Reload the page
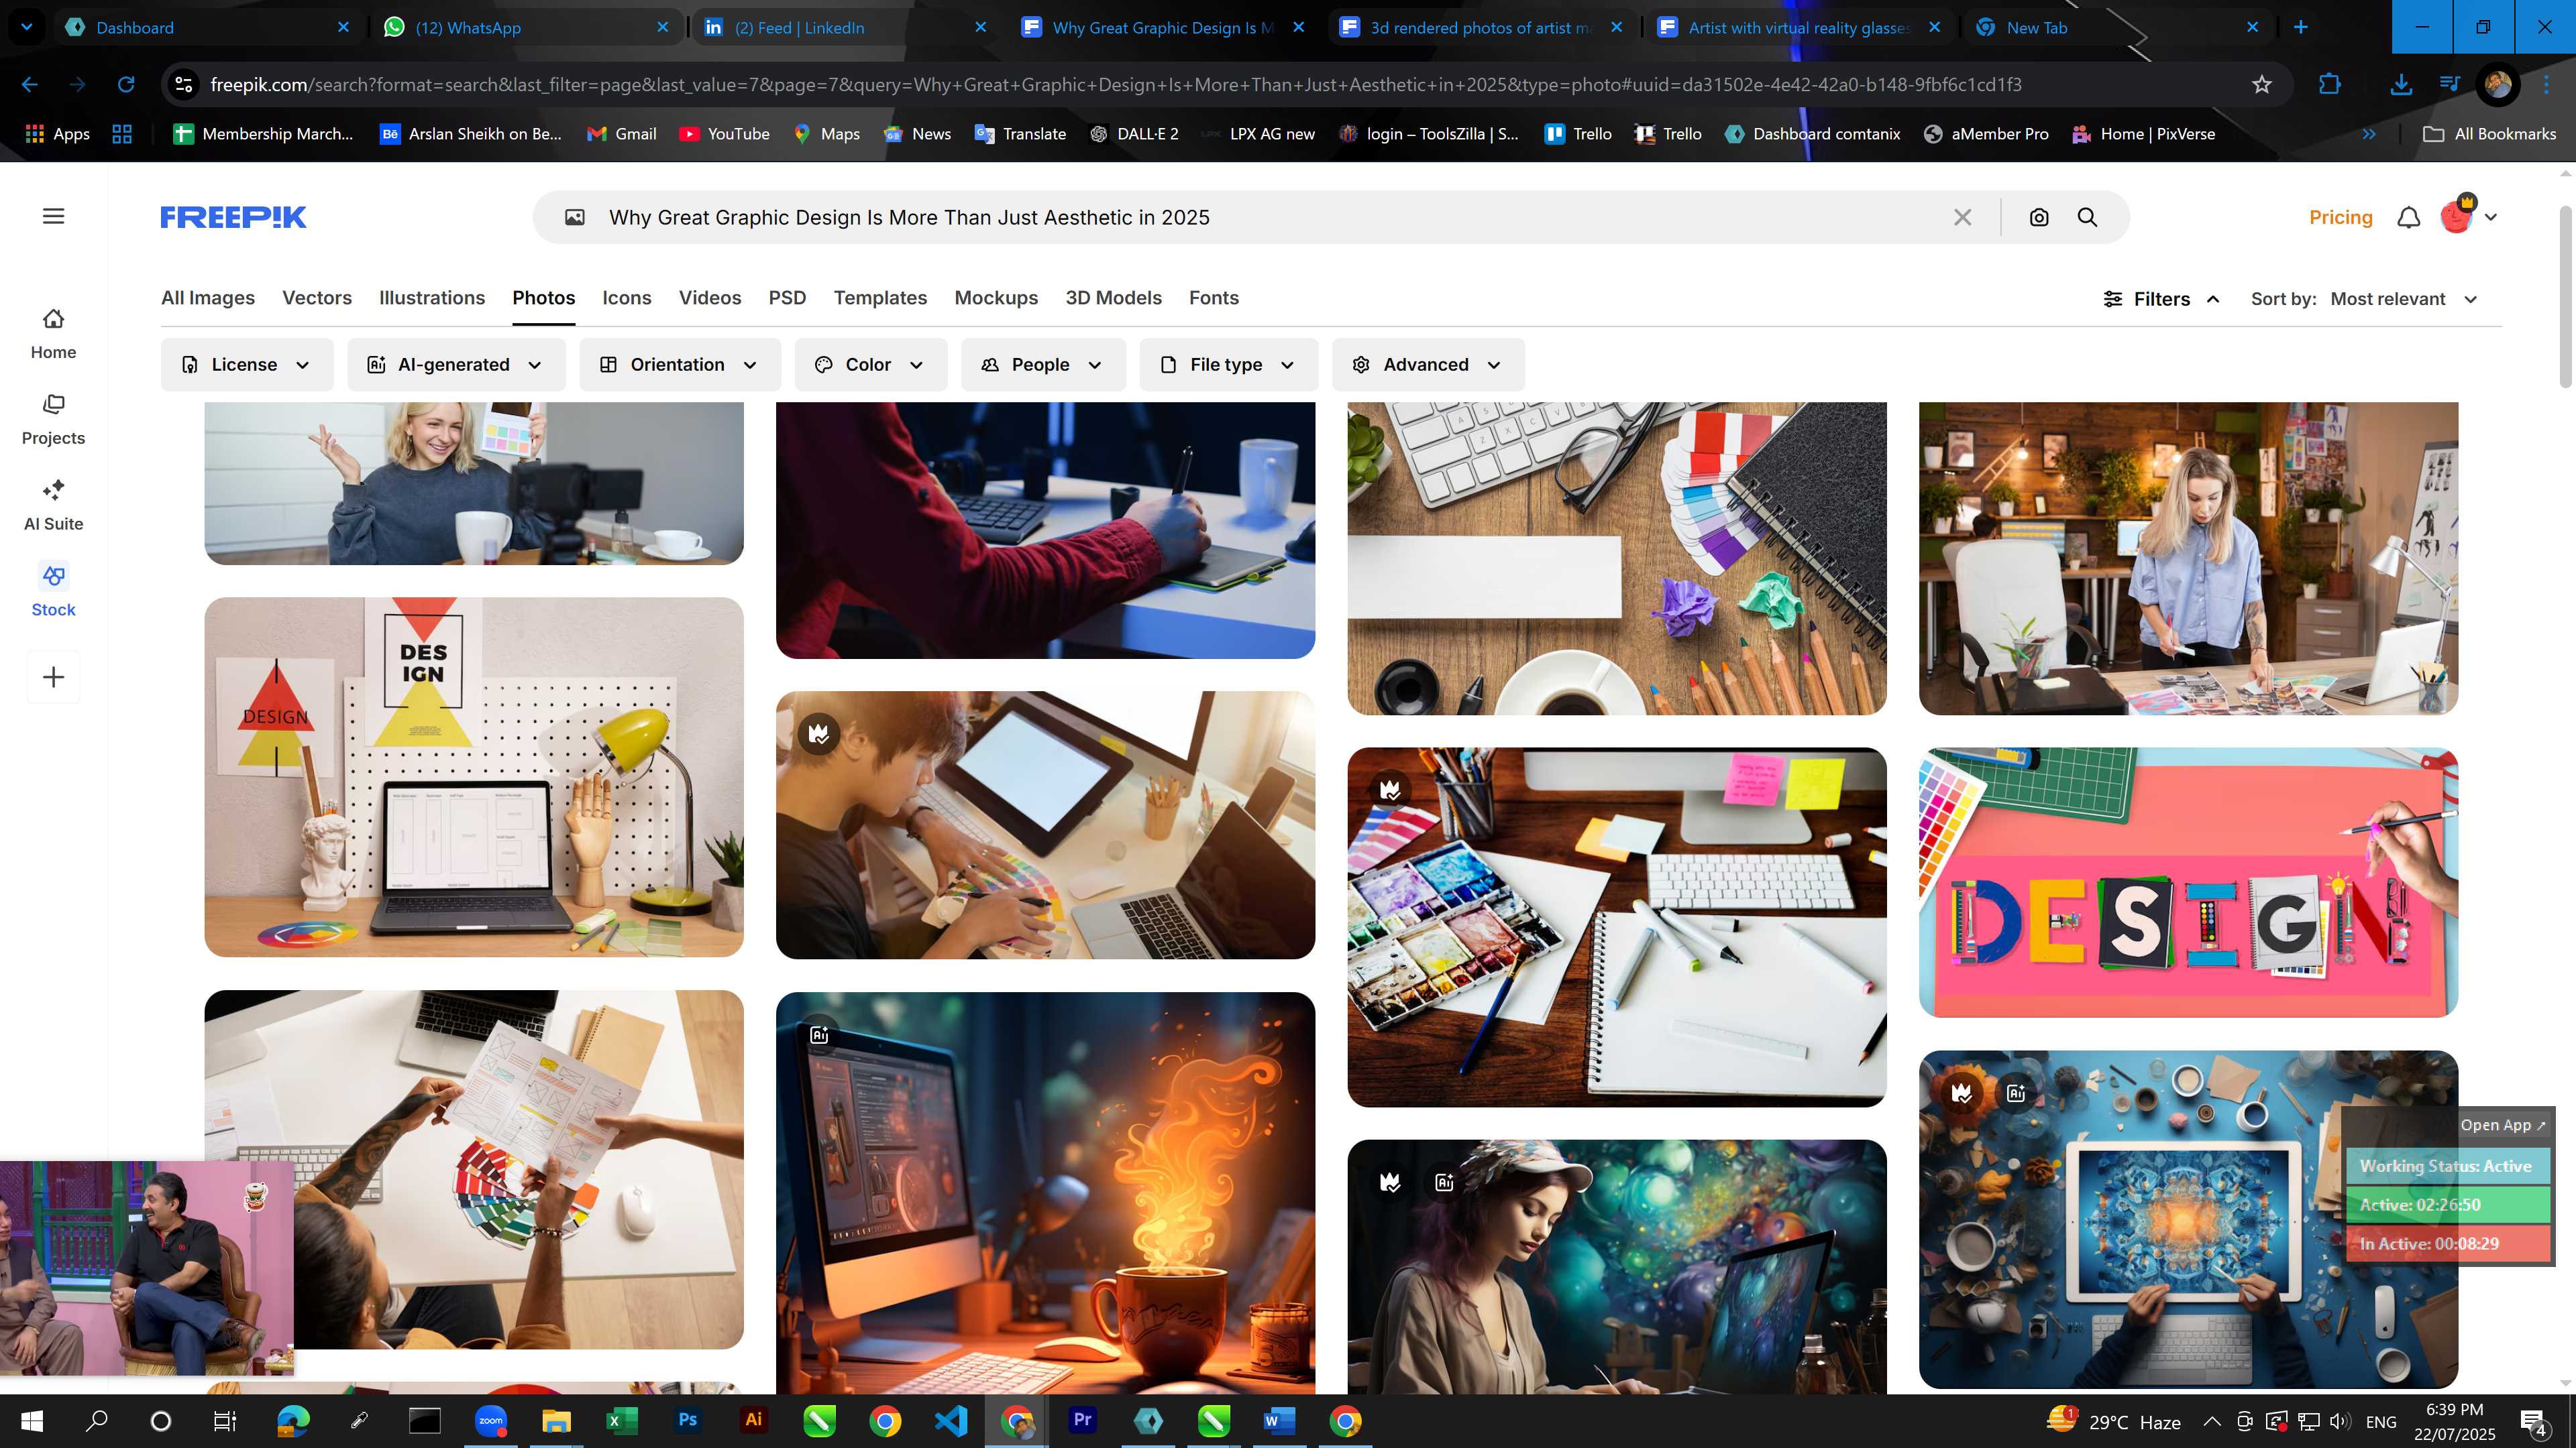 pos(126,85)
